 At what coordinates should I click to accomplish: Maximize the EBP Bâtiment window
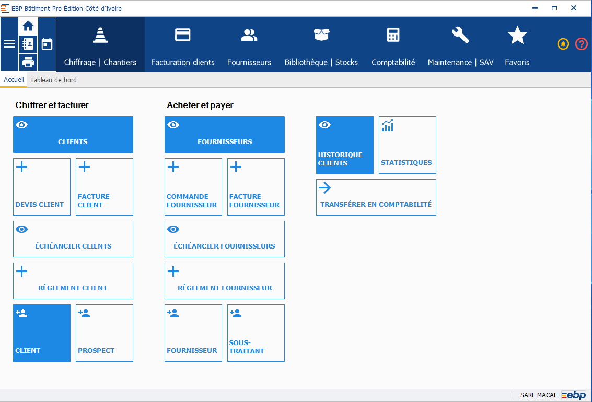coord(554,8)
